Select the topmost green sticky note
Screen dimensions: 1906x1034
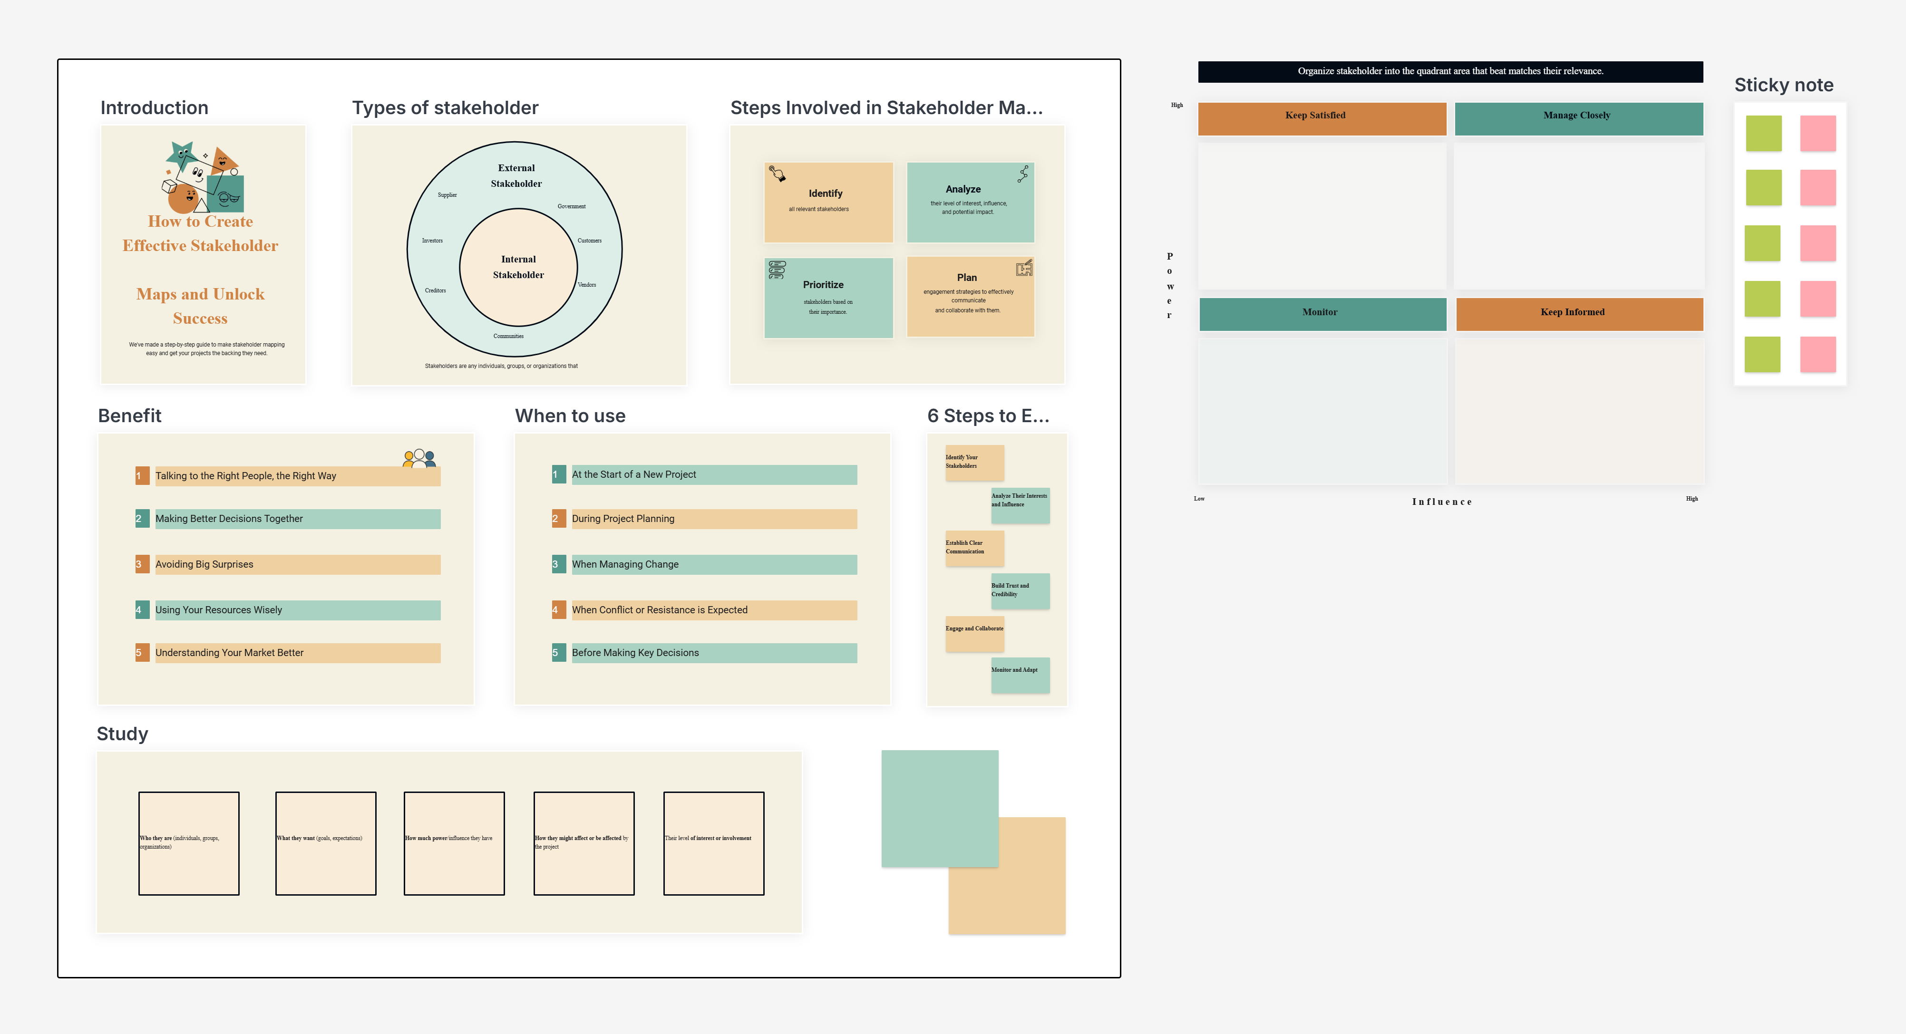(x=1763, y=133)
